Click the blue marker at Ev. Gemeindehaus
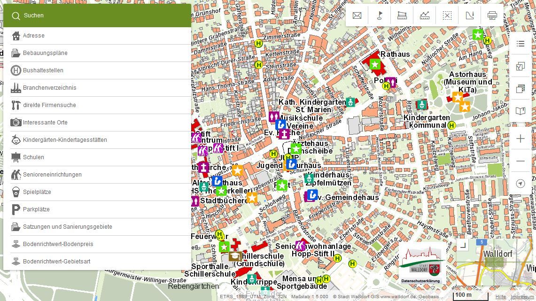Viewport: 536px width, 301px height. [312, 195]
